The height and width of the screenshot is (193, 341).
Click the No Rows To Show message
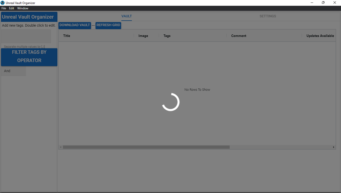tap(197, 89)
